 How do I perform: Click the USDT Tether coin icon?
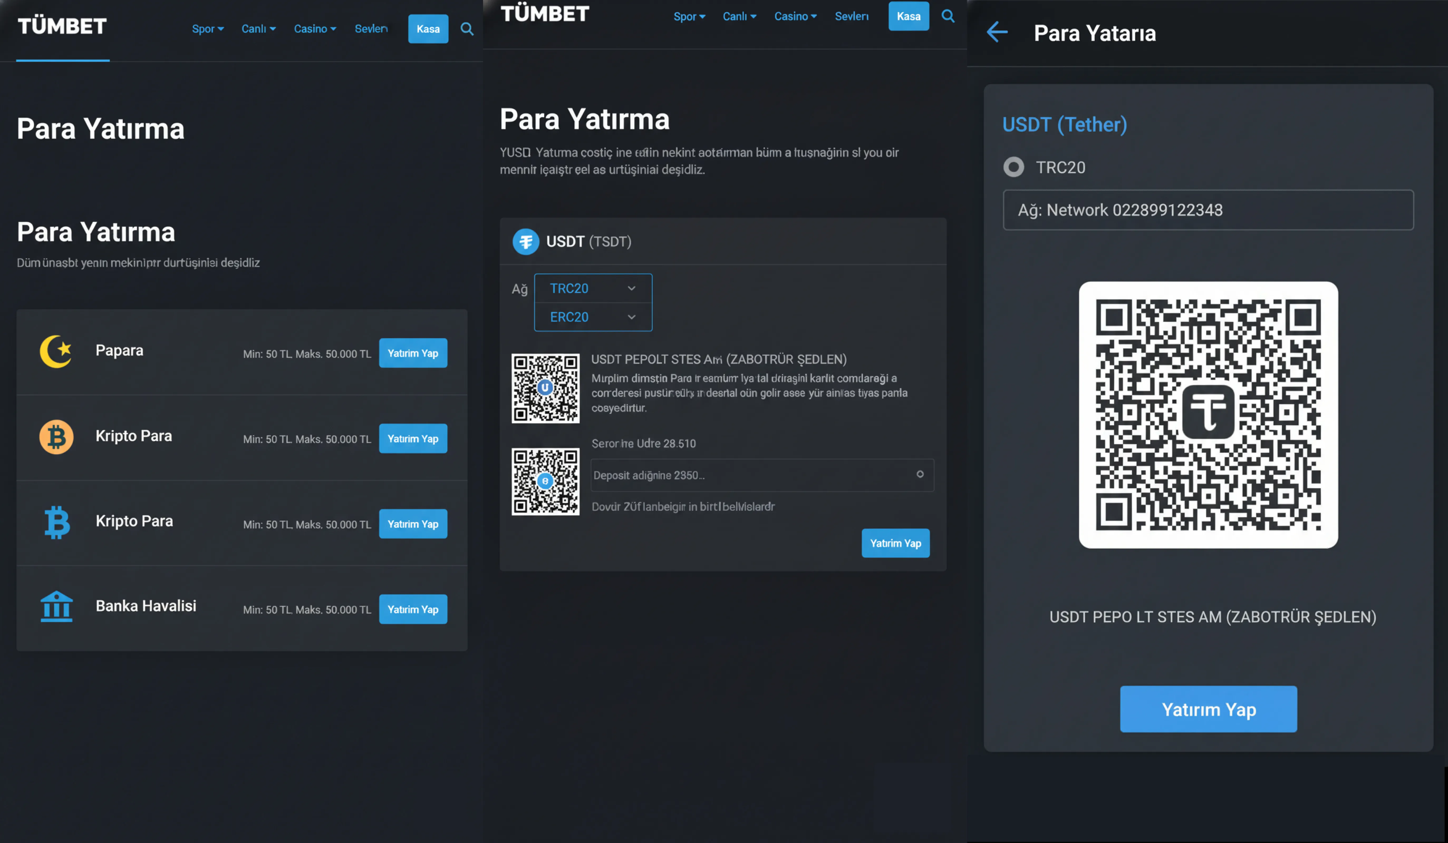(526, 242)
